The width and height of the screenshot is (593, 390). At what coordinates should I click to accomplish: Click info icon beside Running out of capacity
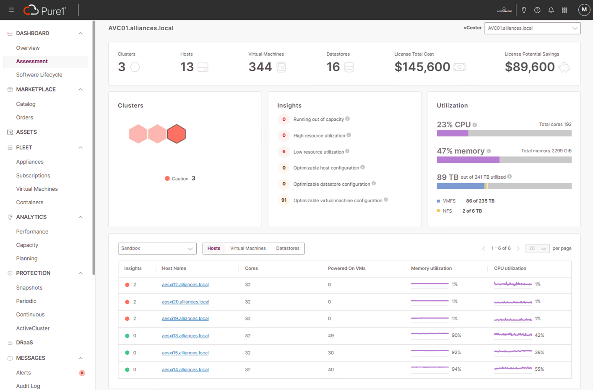pyautogui.click(x=348, y=119)
